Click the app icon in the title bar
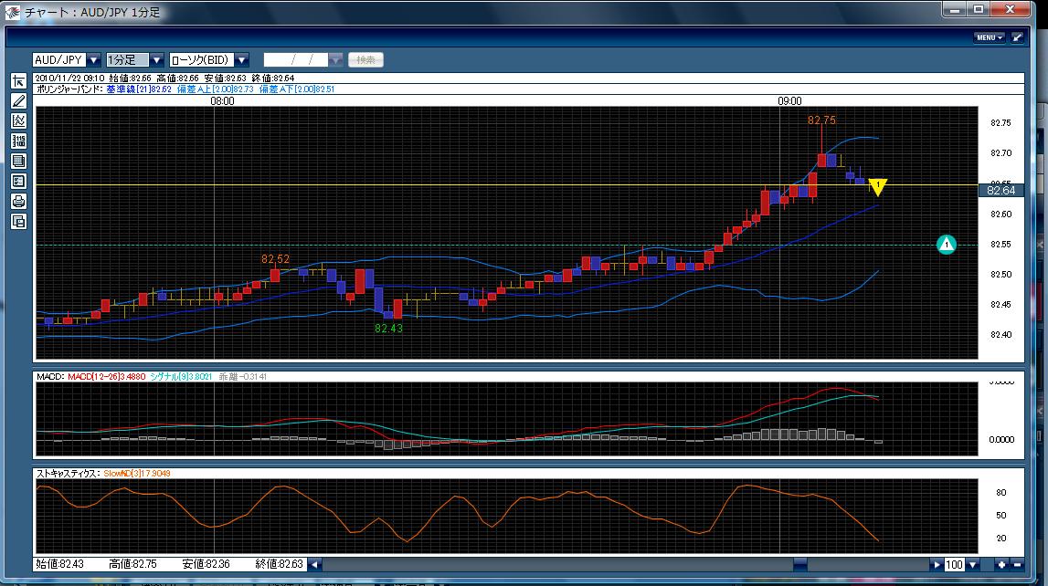 pyautogui.click(x=12, y=12)
